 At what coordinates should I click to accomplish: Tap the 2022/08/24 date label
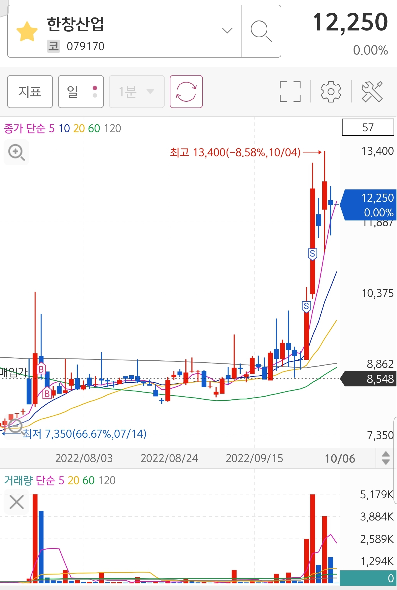click(169, 458)
